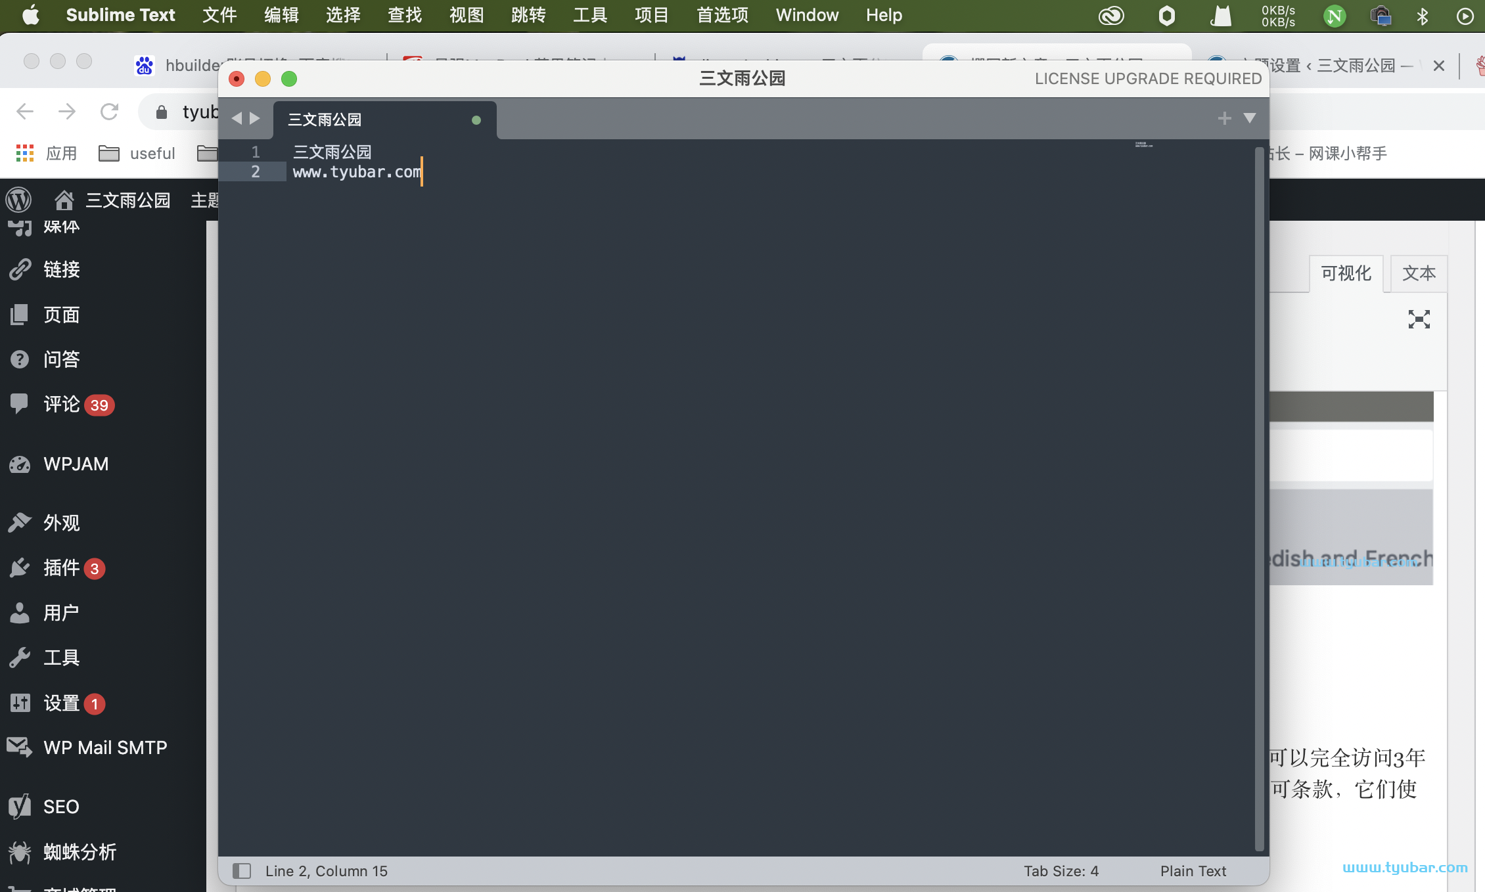Open the Apple menu
The height and width of the screenshot is (892, 1485).
click(x=30, y=15)
